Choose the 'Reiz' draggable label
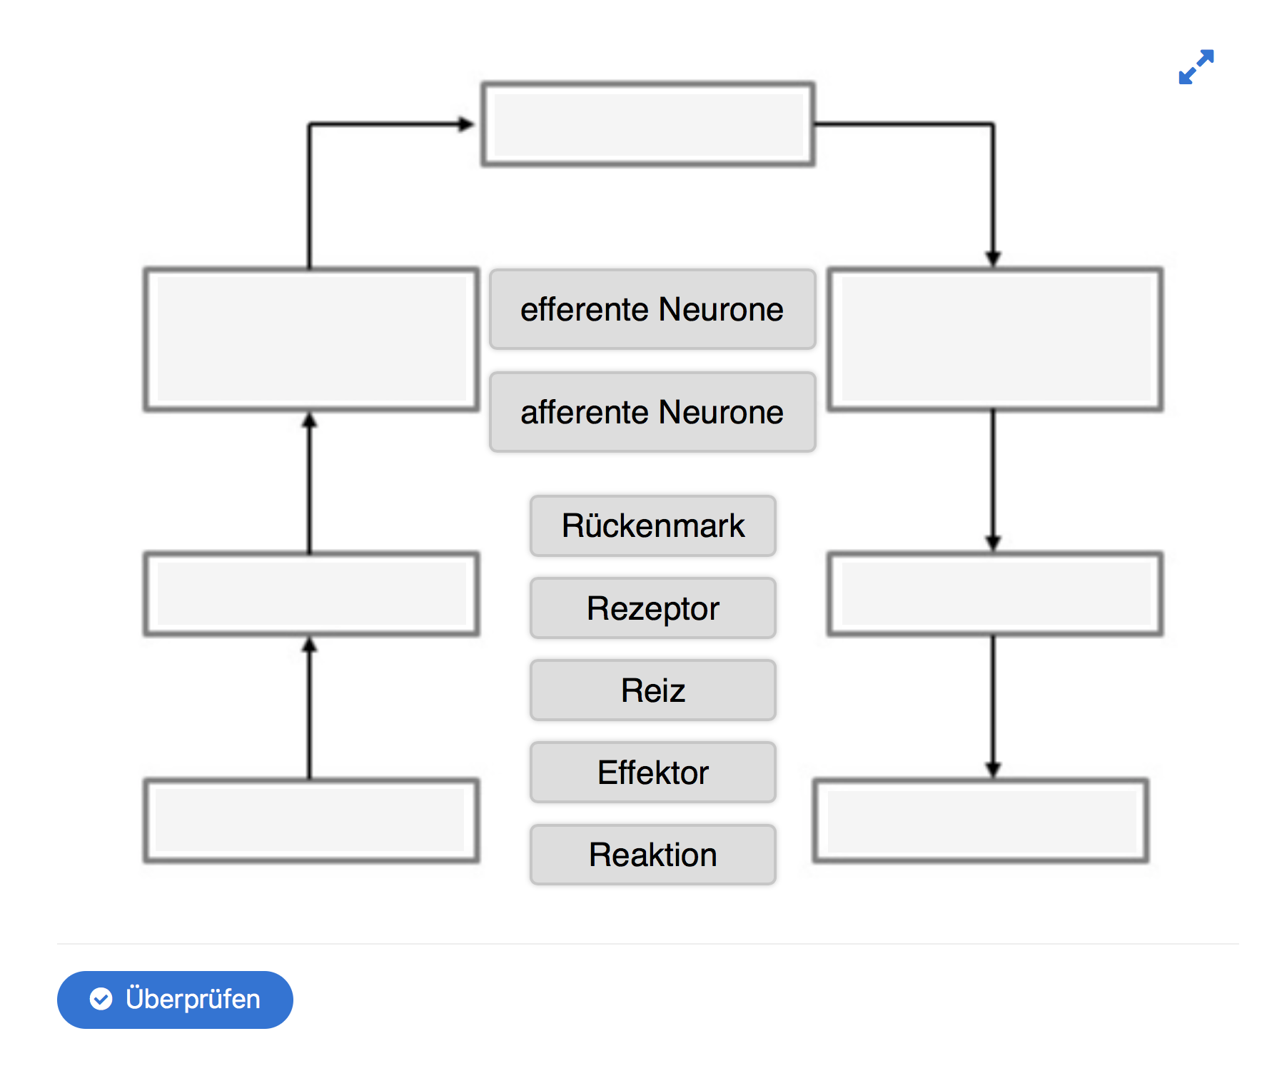The height and width of the screenshot is (1071, 1262). 652,690
